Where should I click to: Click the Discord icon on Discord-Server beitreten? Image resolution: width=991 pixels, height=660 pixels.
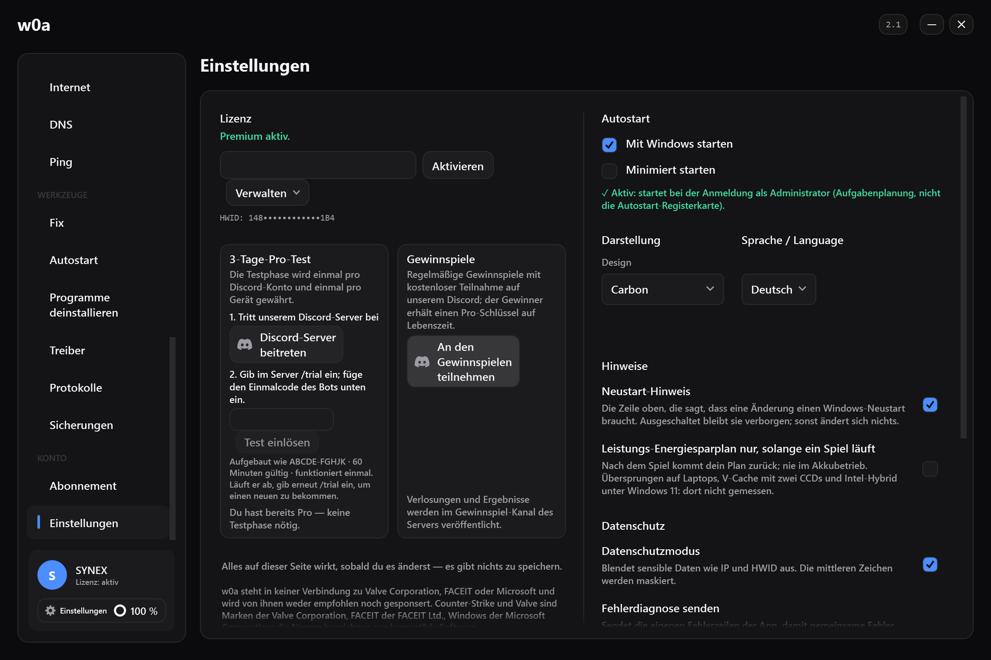click(245, 345)
